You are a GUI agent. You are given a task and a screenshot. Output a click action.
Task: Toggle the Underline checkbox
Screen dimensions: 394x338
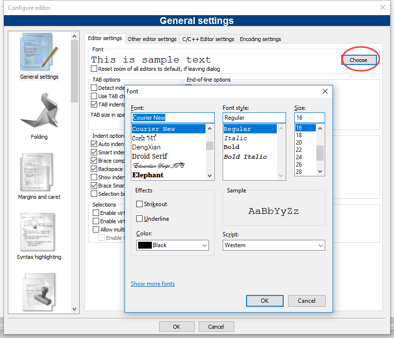point(139,218)
